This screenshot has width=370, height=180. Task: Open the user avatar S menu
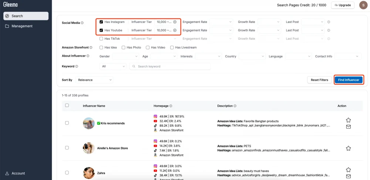pos(363,5)
